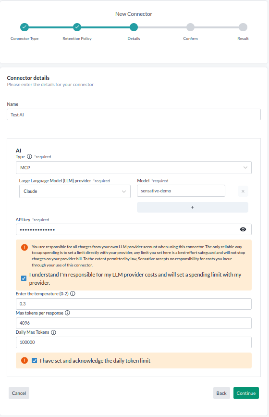Click the Daily Max Tokens info icon
The width and height of the screenshot is (269, 417).
(x=53, y=332)
